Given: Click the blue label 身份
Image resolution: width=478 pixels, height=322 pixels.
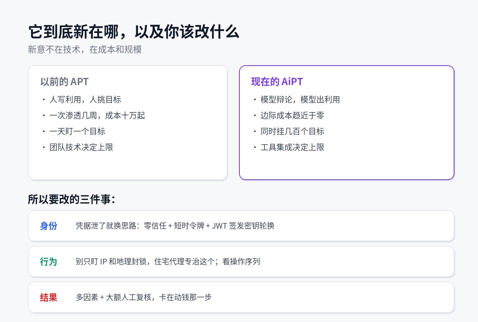Looking at the screenshot, I should [49, 226].
